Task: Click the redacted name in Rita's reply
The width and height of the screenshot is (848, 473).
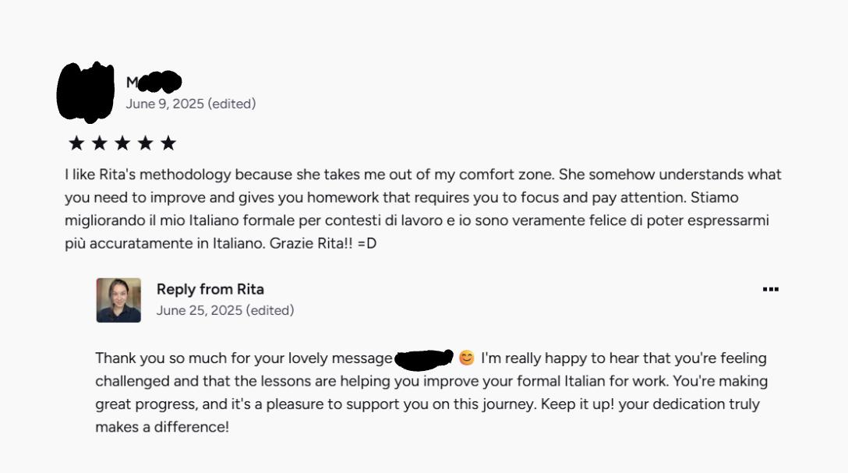Action: click(424, 358)
